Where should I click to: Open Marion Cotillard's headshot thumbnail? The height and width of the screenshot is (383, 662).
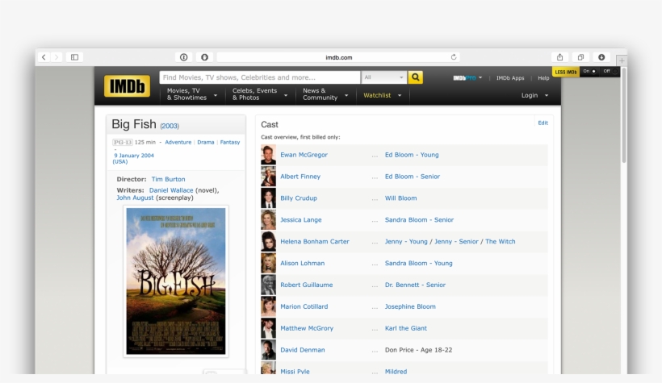click(268, 306)
